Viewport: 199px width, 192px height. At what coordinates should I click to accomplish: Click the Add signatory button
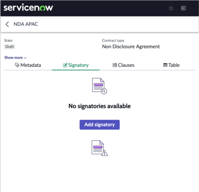(x=99, y=125)
